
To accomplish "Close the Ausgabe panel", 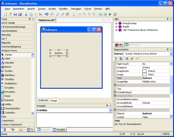I will coord(110,106).
